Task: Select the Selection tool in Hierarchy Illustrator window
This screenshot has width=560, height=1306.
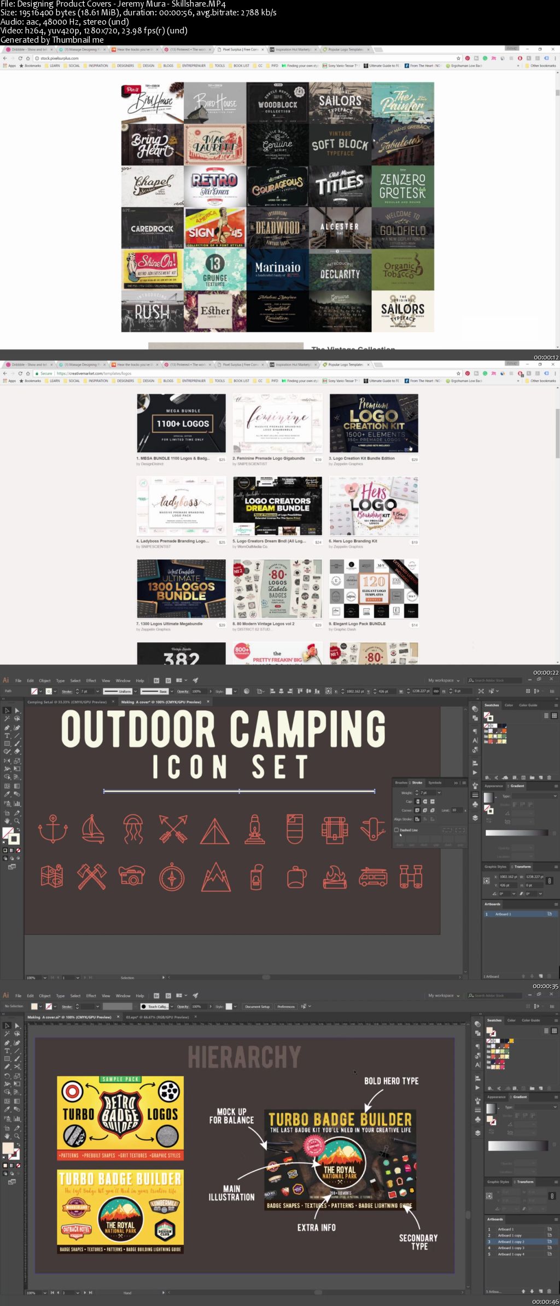Action: (x=7, y=1025)
